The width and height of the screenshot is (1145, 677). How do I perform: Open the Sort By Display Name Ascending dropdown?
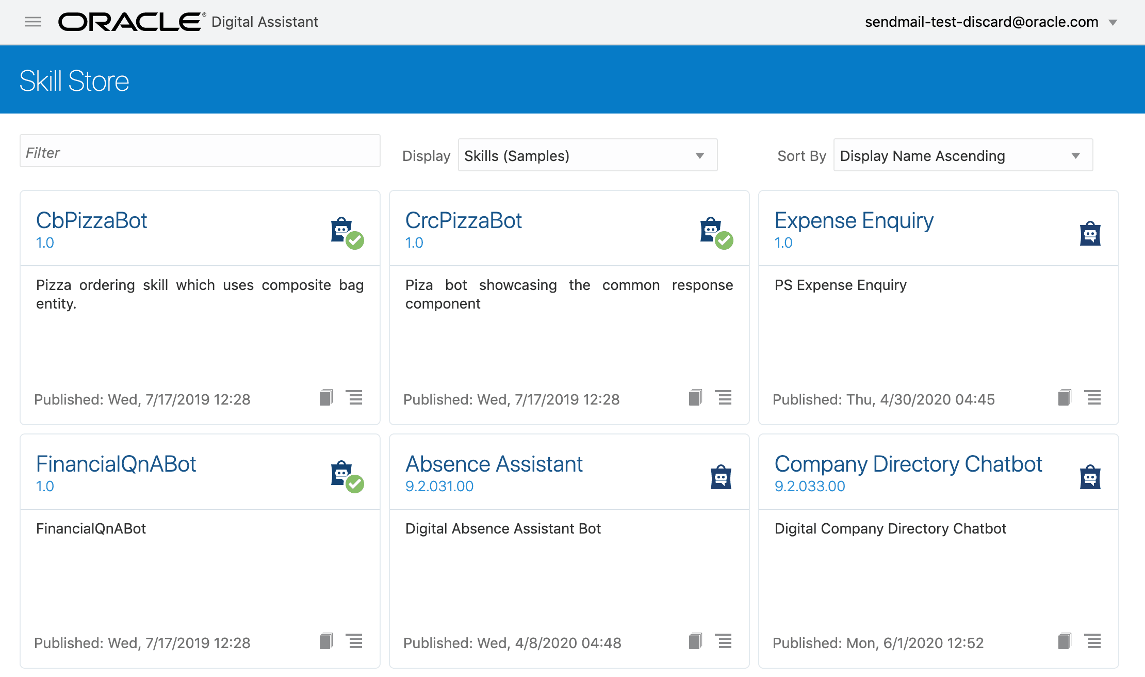point(962,155)
